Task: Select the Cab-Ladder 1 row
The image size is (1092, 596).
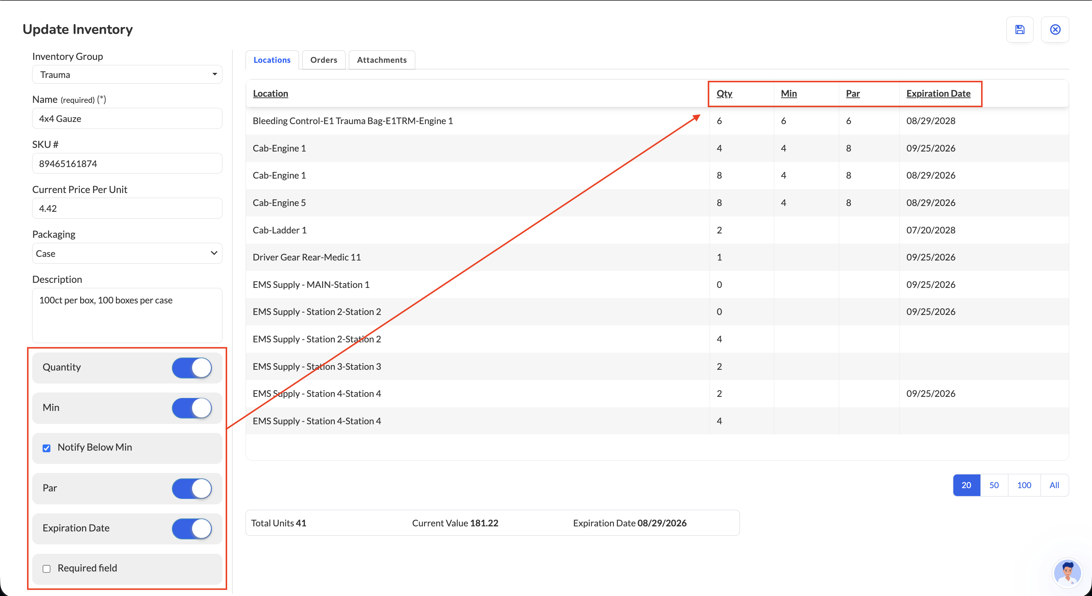Action: (x=657, y=230)
